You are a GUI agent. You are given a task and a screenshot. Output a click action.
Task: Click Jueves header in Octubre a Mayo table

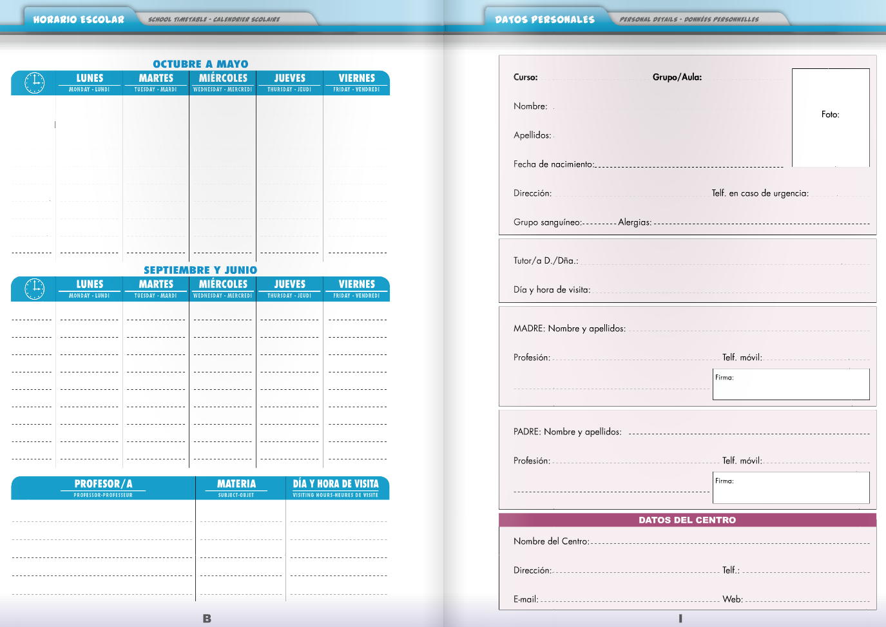coord(290,82)
